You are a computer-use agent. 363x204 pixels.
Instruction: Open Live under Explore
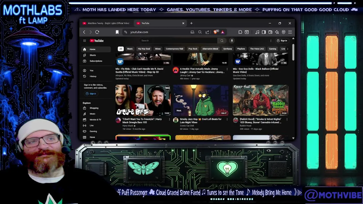point(96,126)
